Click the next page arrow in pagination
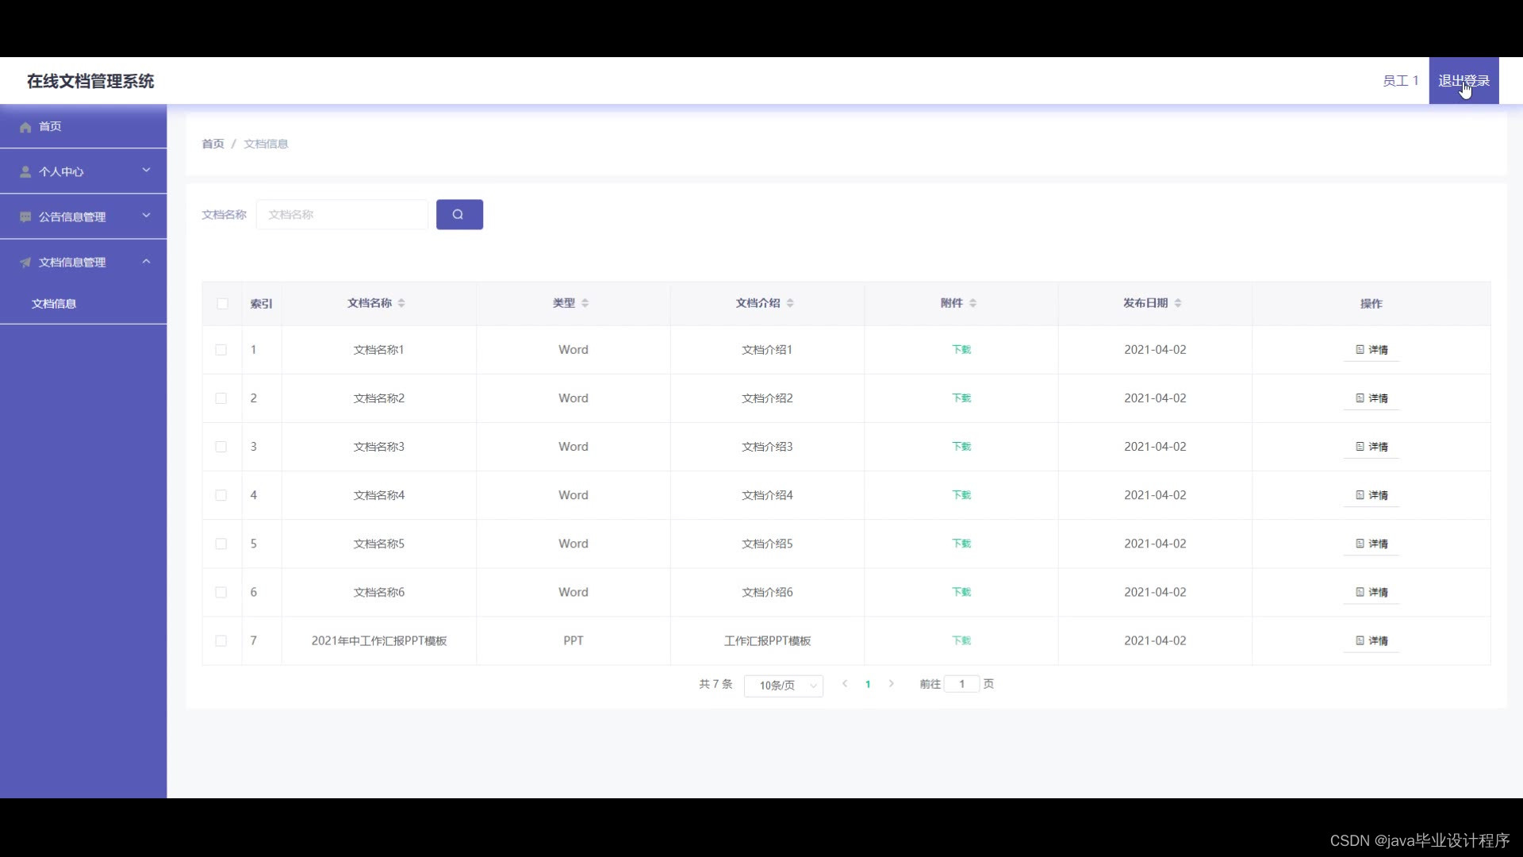 pyautogui.click(x=891, y=684)
